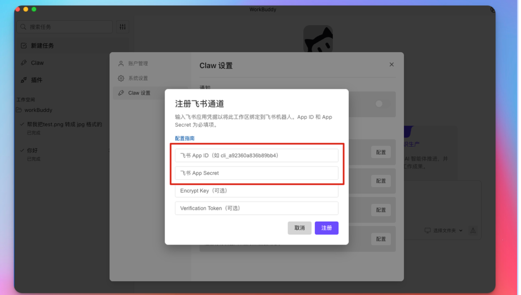Click the 插件 plug icon
The height and width of the screenshot is (295, 521).
click(x=24, y=81)
